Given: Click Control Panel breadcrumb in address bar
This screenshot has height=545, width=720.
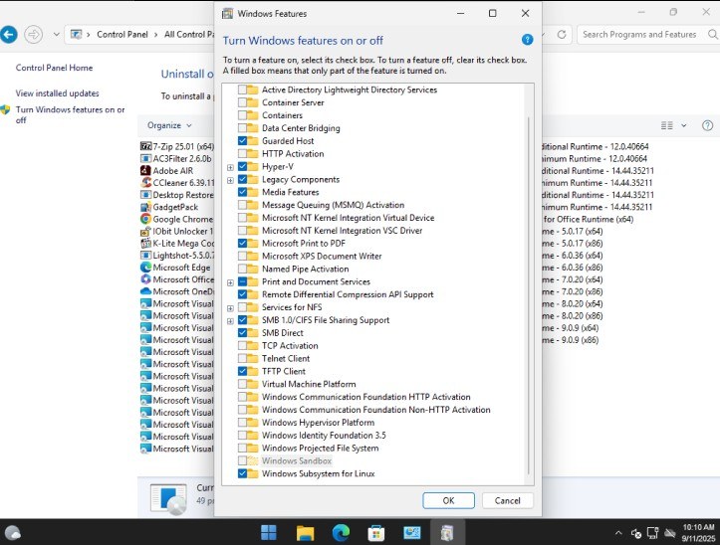Looking at the screenshot, I should point(122,35).
